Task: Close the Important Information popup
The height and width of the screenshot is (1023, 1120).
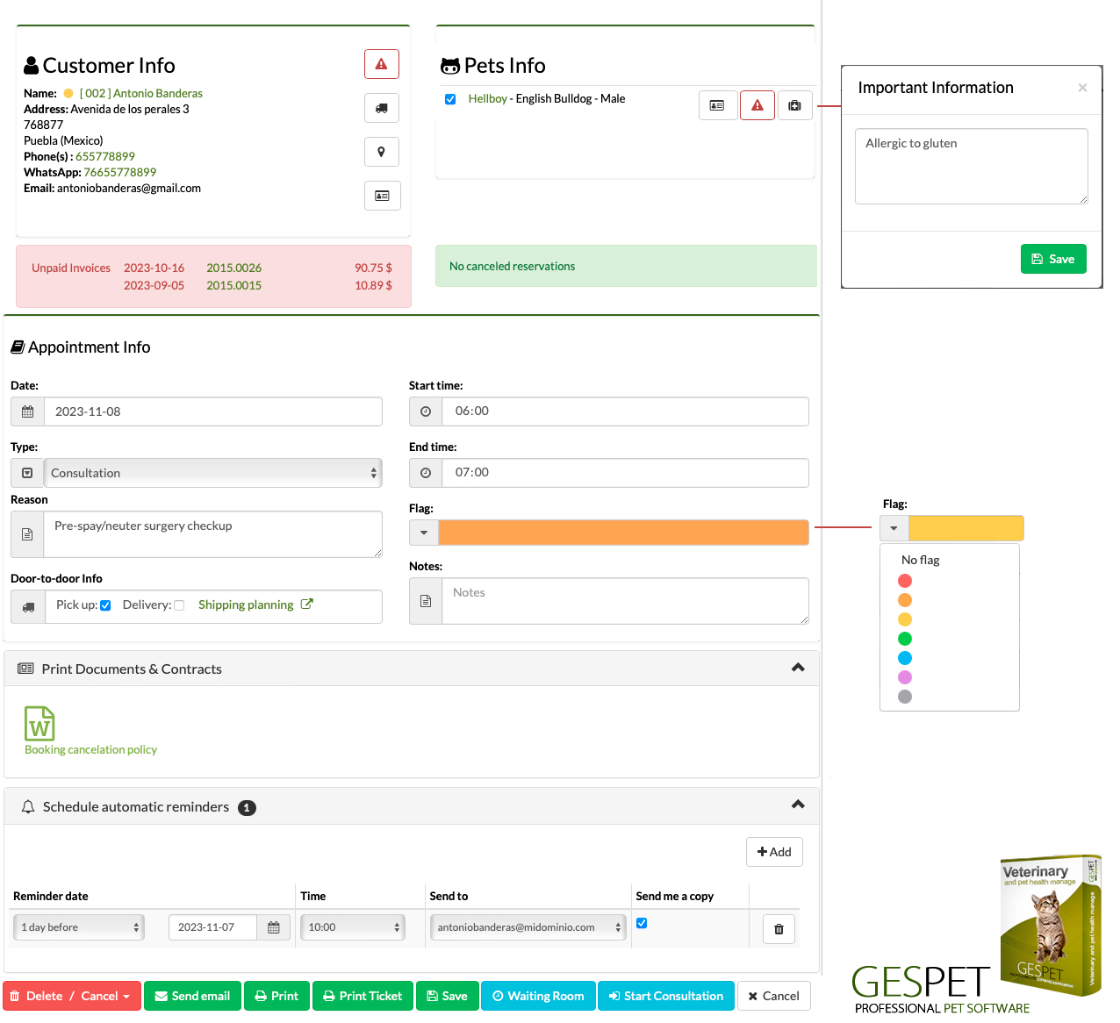Action: (x=1082, y=88)
